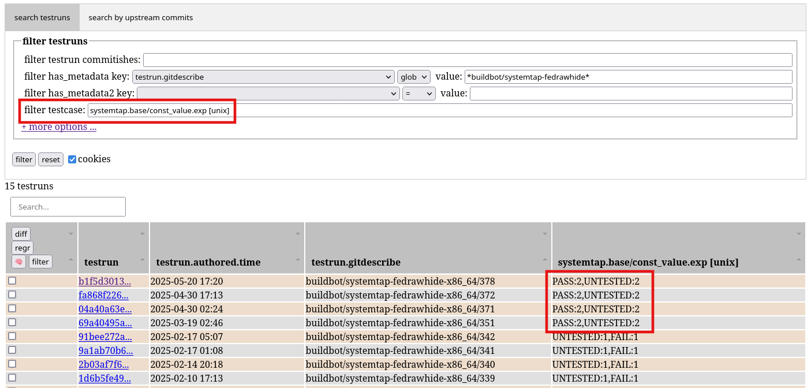Sort const_value.exp column descending with down arrow
The width and height of the screenshot is (811, 388).
[799, 234]
